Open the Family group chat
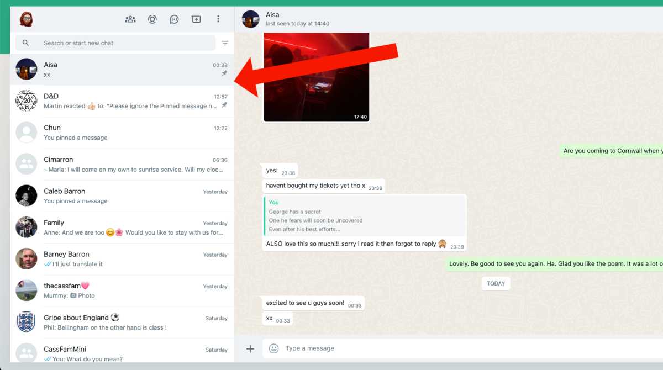Image resolution: width=663 pixels, height=370 pixels. [x=122, y=228]
